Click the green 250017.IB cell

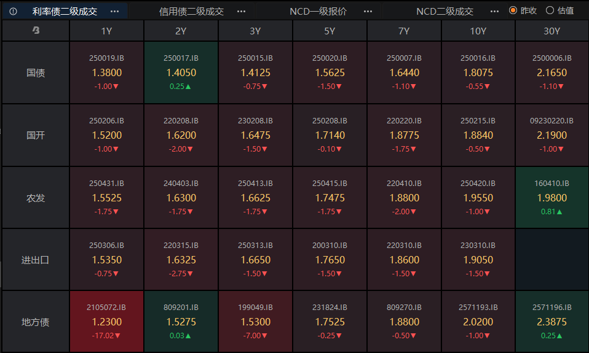[181, 72]
